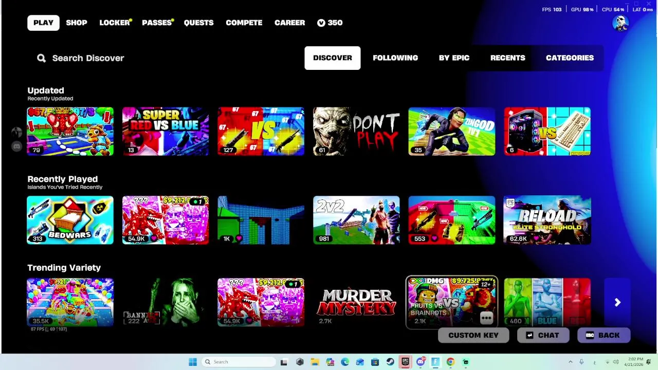Open the LOCKER tab

115,23
